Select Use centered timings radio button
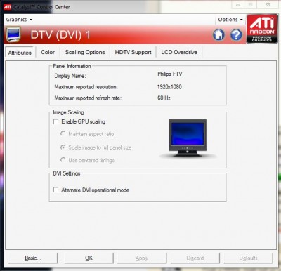Image resolution: width=281 pixels, height=271 pixels. [63, 160]
